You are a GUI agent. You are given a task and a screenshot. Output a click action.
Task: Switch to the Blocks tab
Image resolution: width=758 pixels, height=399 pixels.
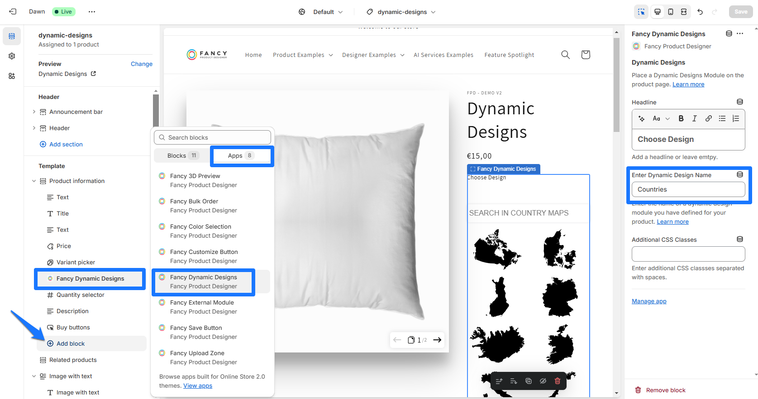(182, 155)
